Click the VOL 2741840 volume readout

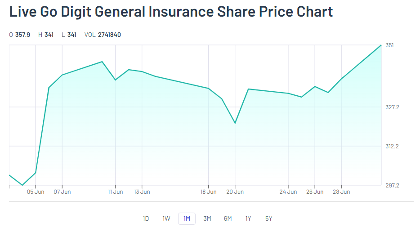coord(103,35)
